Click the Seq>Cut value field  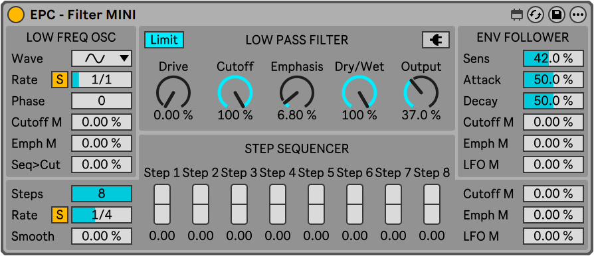pyautogui.click(x=102, y=164)
